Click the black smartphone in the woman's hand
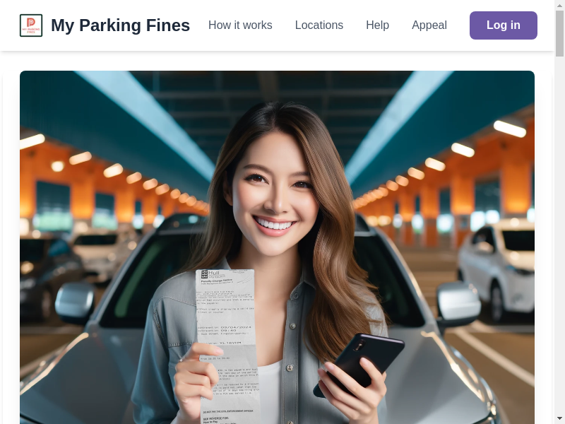This screenshot has width=565, height=424. pos(360,363)
